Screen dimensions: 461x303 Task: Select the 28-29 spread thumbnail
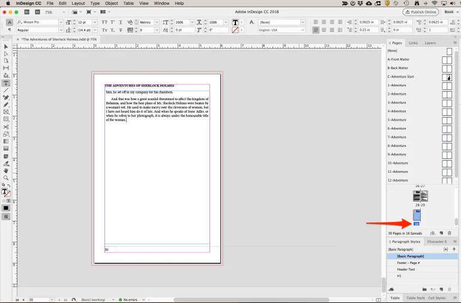(420, 196)
